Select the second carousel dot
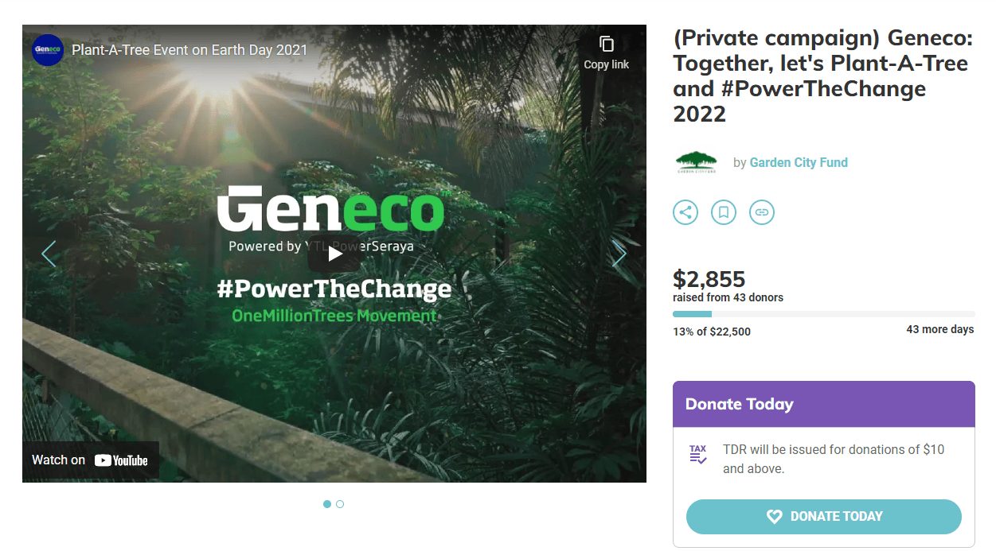This screenshot has width=996, height=551. point(340,503)
